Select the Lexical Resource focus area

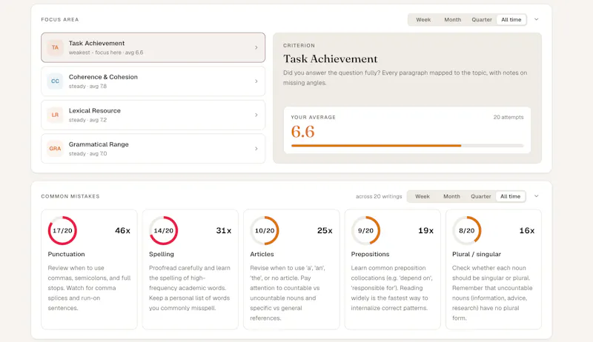click(x=153, y=115)
